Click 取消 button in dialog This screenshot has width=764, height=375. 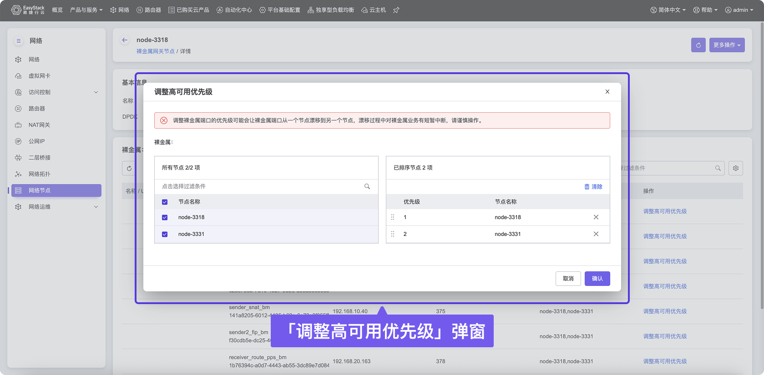click(x=568, y=279)
